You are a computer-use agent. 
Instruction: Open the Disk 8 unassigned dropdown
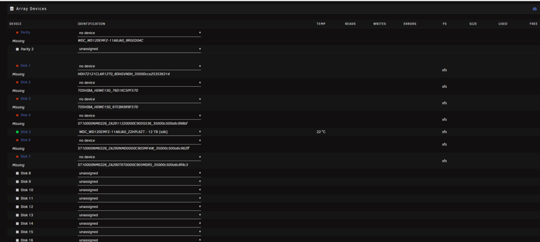coord(139,173)
